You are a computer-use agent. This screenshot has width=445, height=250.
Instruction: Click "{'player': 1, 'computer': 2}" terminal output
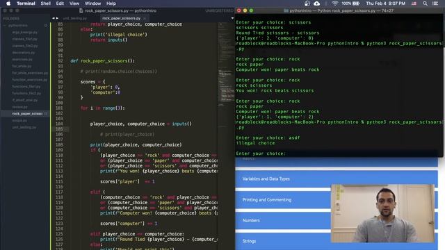(x=275, y=117)
